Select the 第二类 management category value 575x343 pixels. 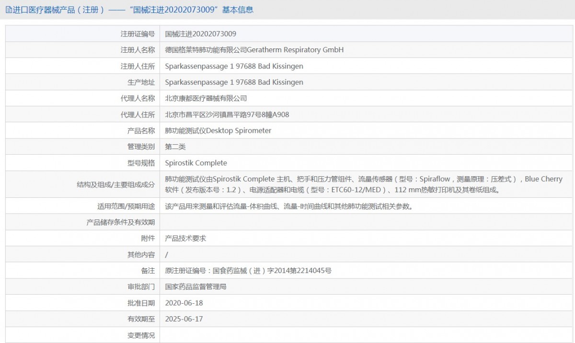pyautogui.click(x=175, y=147)
